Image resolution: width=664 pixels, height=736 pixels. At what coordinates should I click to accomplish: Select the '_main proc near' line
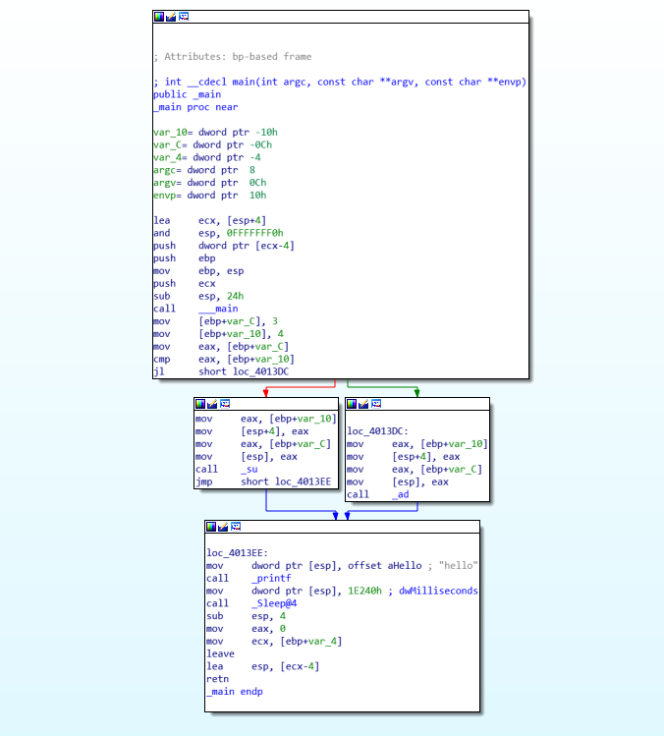coord(195,107)
